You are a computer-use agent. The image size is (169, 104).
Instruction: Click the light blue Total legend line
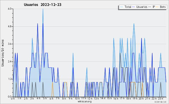121,7
